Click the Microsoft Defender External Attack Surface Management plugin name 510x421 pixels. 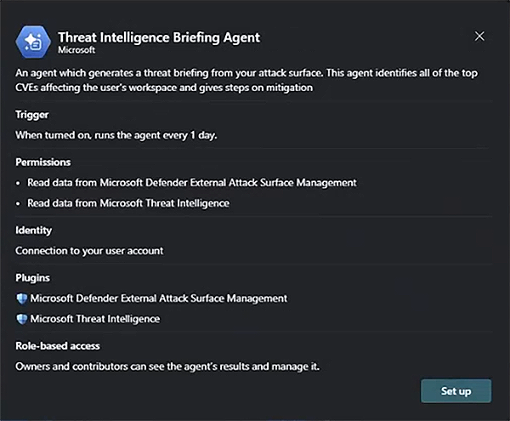click(x=159, y=299)
